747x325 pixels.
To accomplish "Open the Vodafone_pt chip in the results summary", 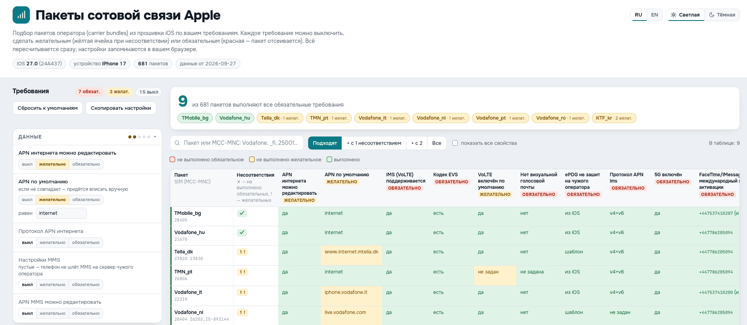I will (x=501, y=118).
